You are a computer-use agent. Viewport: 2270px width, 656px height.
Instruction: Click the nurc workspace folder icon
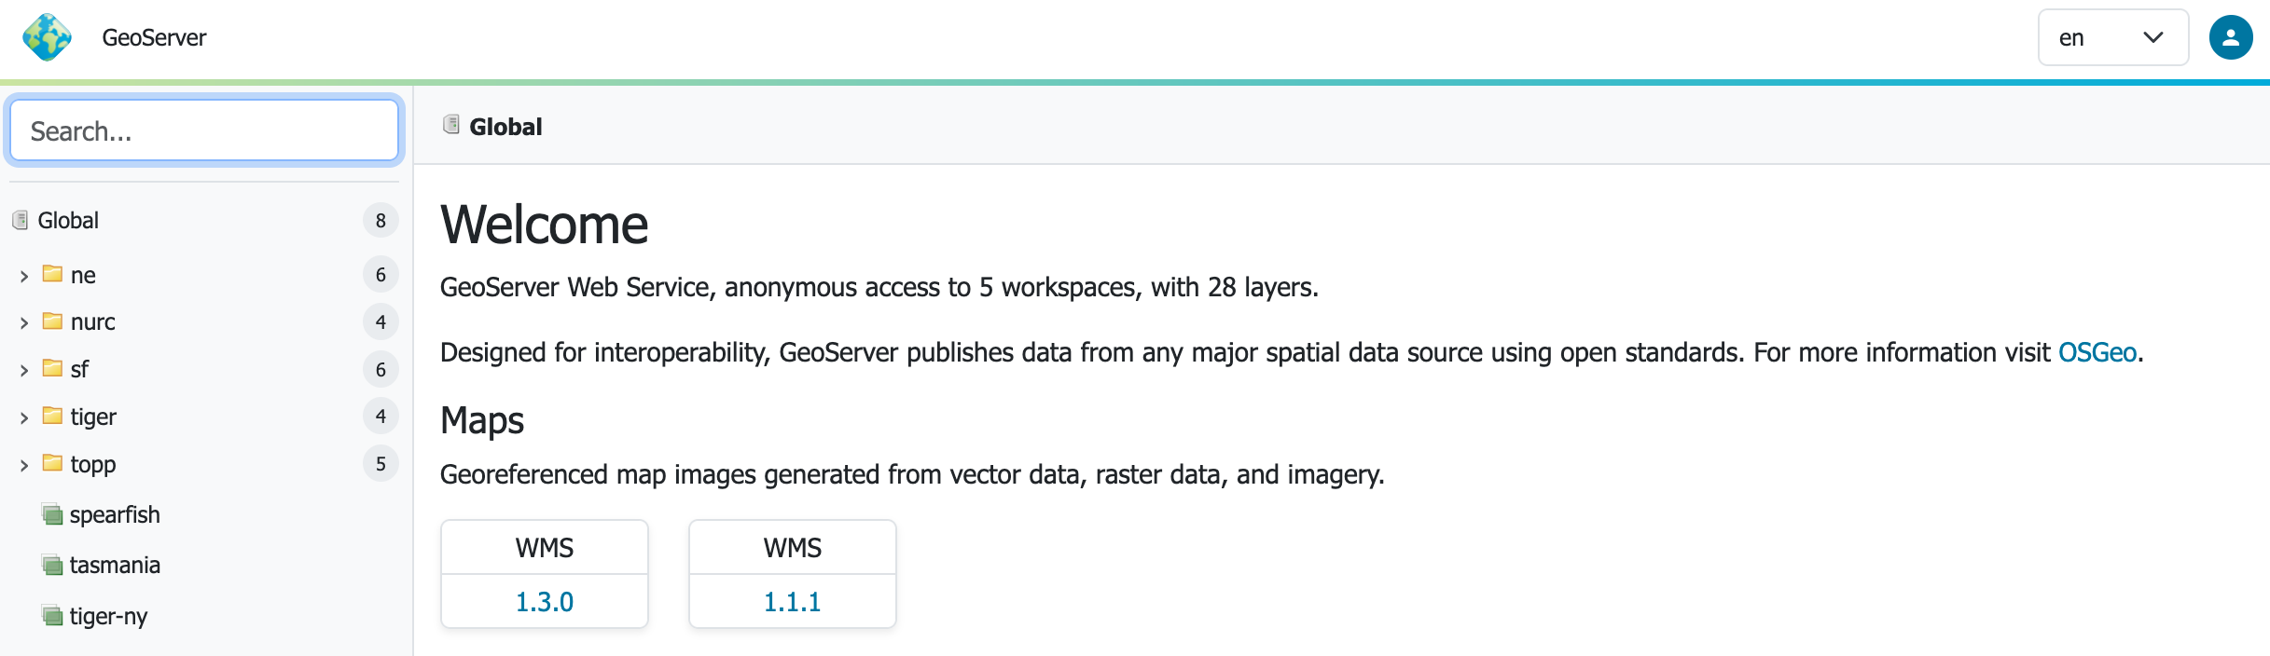click(x=52, y=321)
